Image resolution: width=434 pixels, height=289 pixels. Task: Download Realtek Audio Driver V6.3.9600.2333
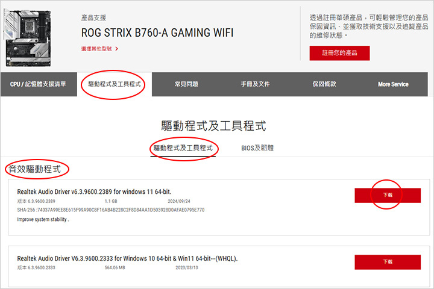(x=388, y=262)
